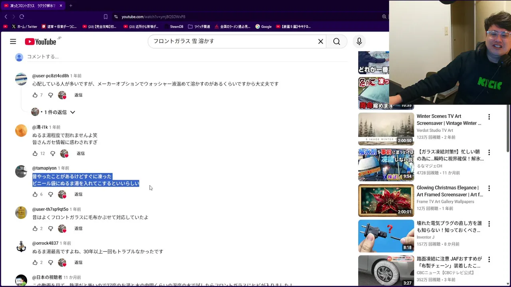Go back with the browser back arrow

point(6,17)
